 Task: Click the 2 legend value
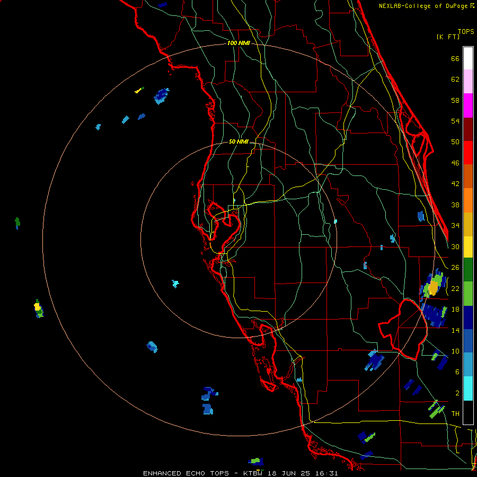(x=457, y=393)
